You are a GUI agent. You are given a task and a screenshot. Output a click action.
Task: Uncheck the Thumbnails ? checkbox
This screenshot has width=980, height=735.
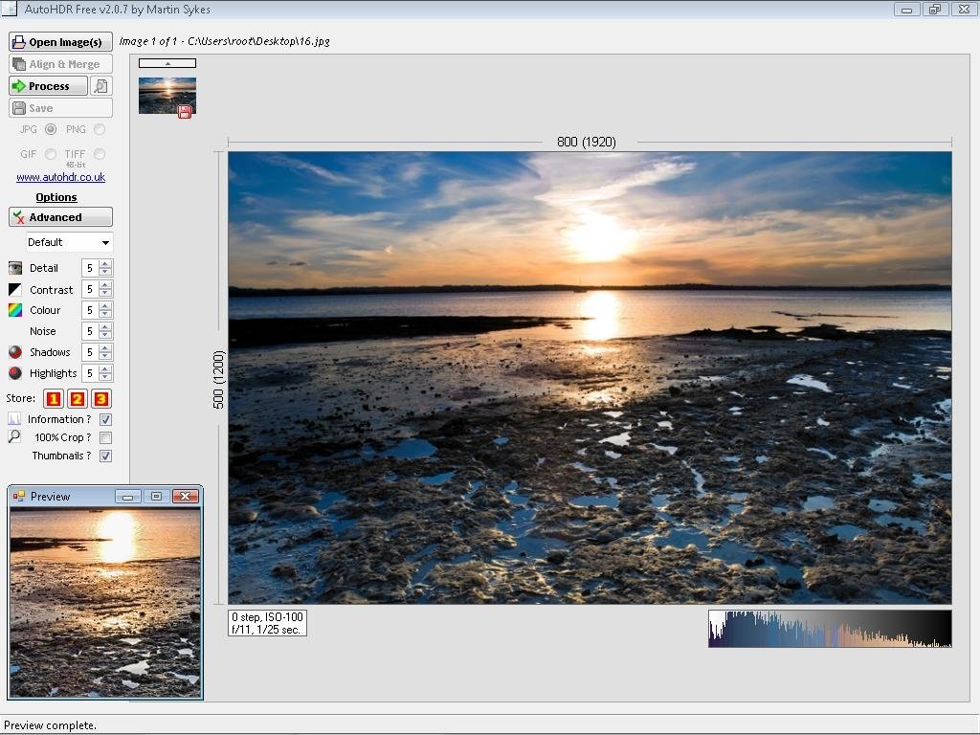(105, 456)
